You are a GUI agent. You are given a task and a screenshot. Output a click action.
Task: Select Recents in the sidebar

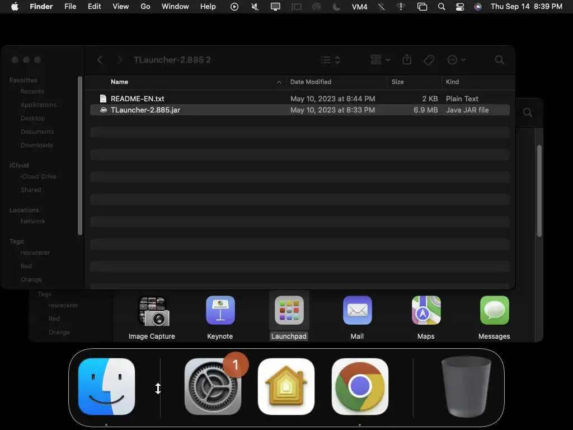pyautogui.click(x=32, y=91)
